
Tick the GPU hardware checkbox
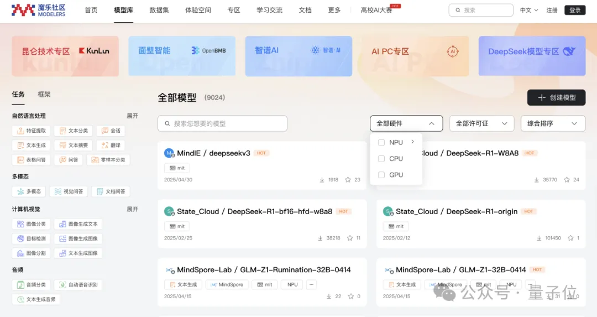tap(381, 175)
